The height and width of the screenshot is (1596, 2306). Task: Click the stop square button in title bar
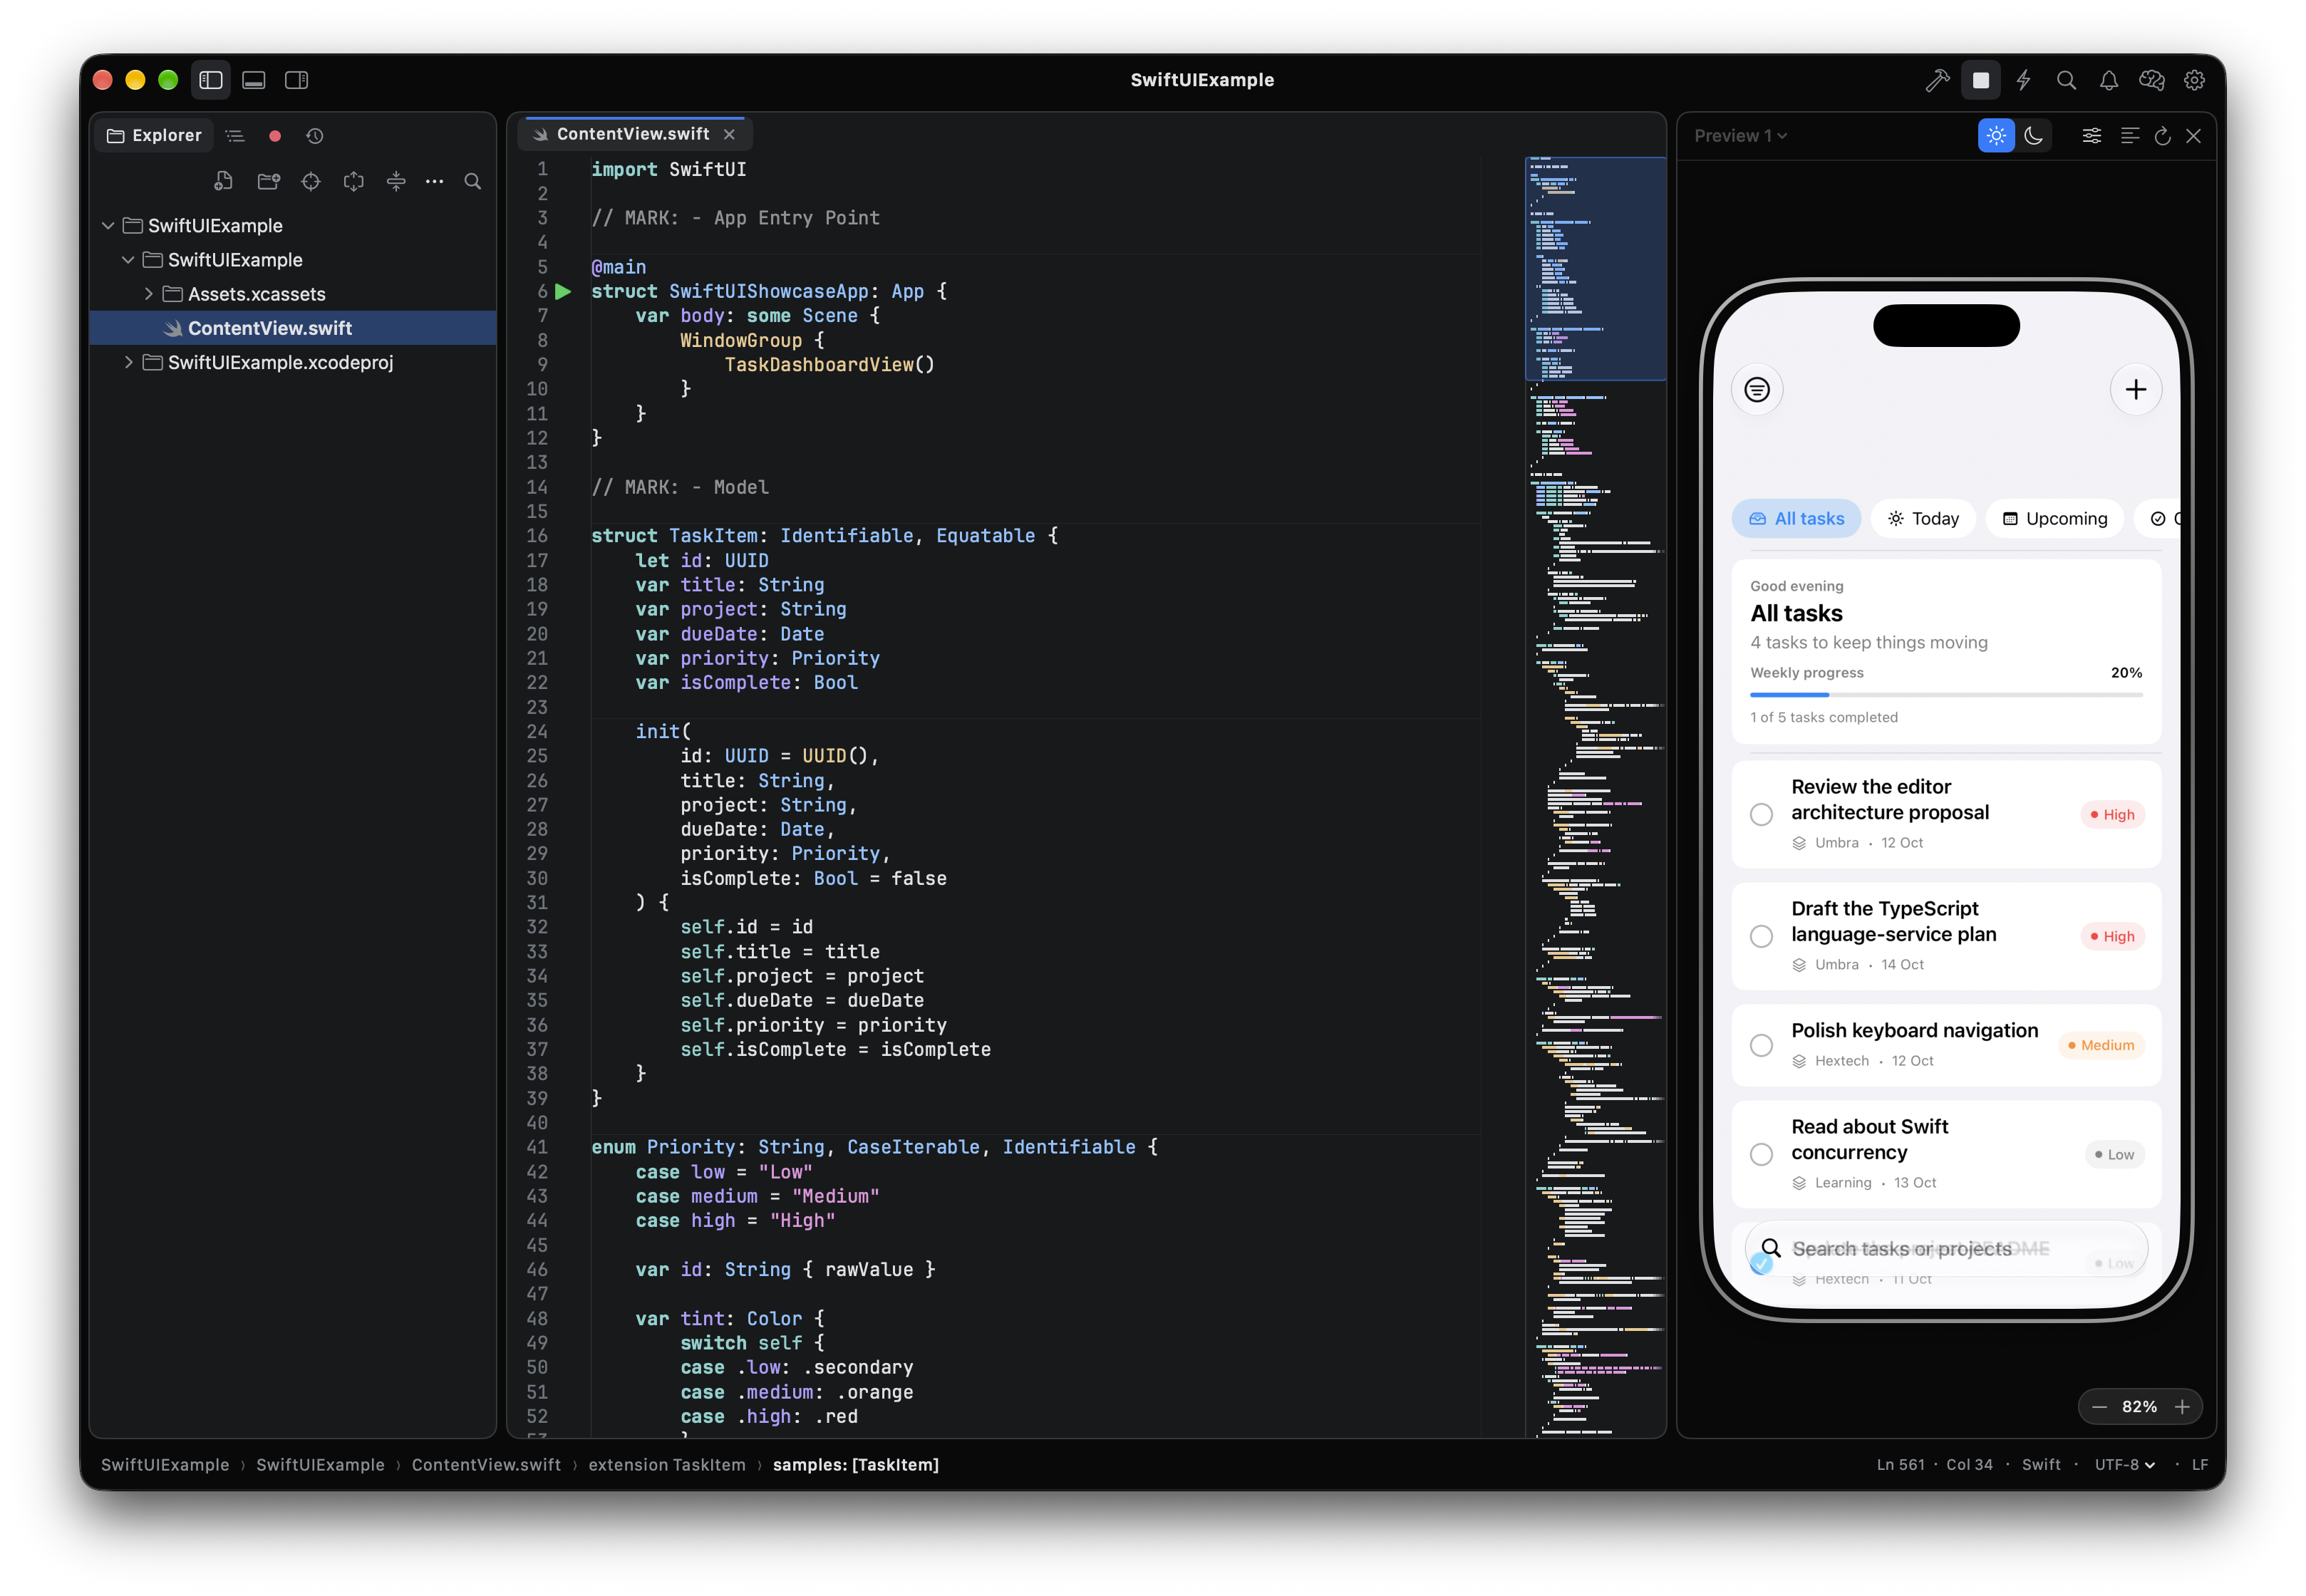point(1980,80)
